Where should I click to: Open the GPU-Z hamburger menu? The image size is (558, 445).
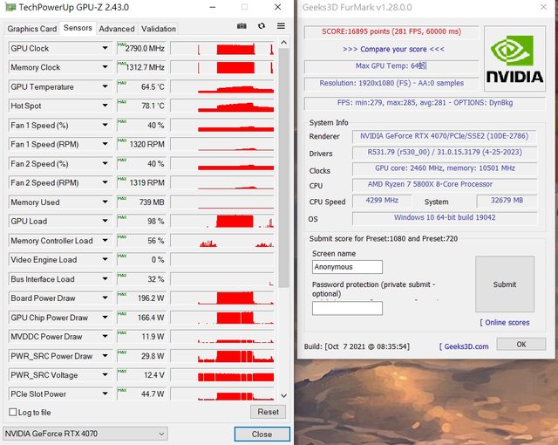point(281,27)
